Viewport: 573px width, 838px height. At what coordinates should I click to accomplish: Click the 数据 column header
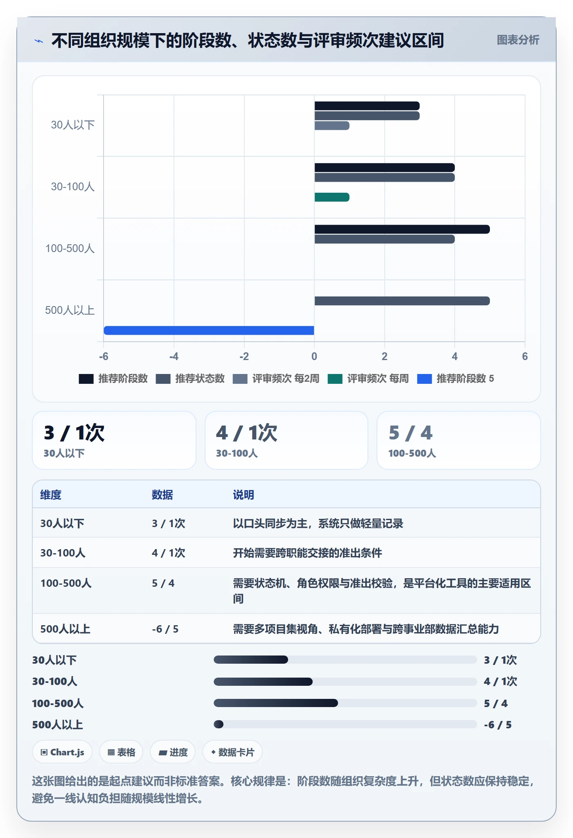[x=162, y=495]
